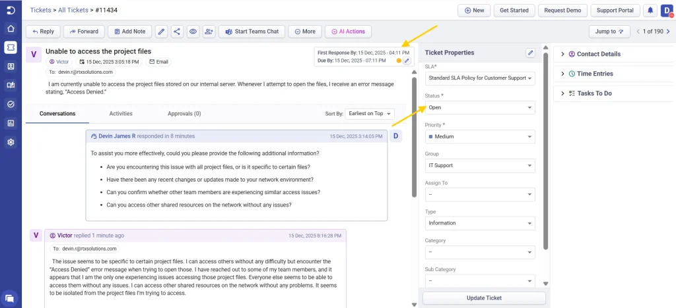The image size is (676, 308).
Task: Open the Home icon in left sidebar
Action: (x=11, y=29)
